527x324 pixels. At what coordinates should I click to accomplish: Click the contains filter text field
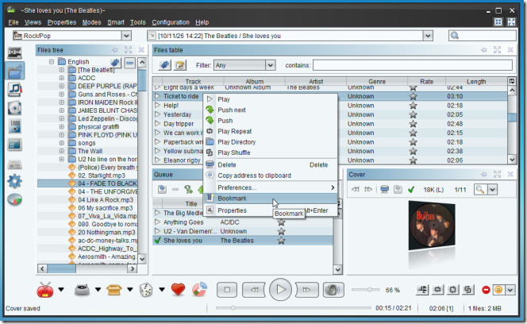coord(413,65)
